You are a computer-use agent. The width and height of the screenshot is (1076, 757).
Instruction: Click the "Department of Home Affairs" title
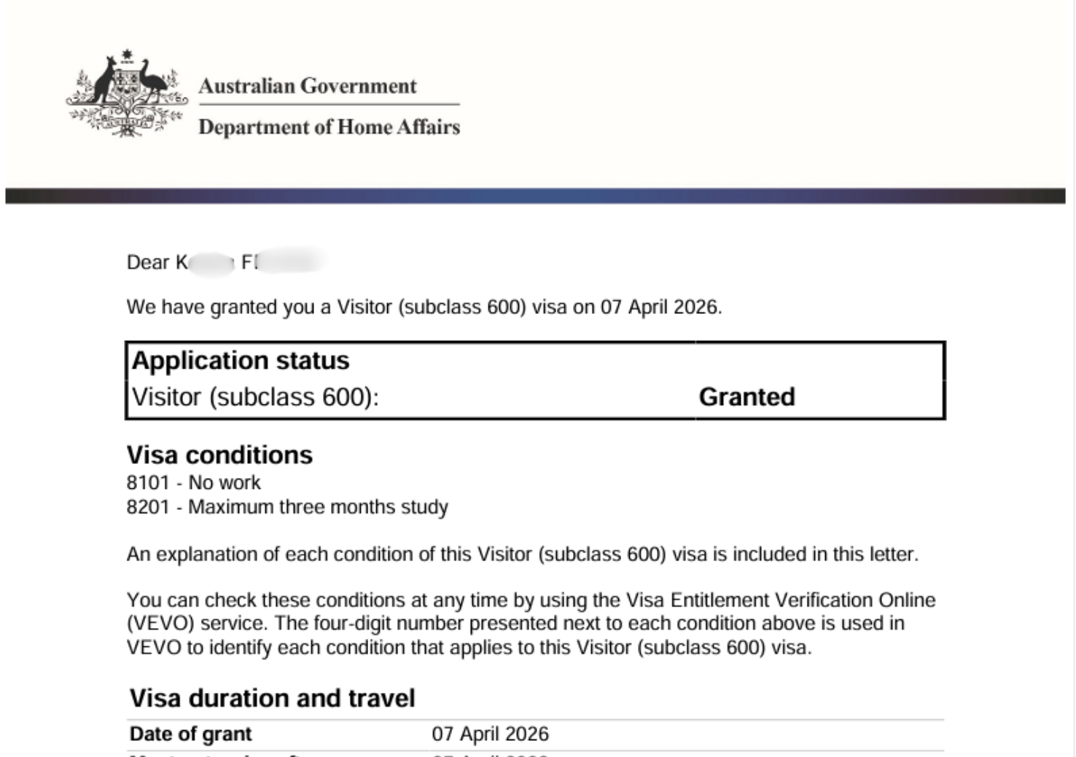coord(329,128)
